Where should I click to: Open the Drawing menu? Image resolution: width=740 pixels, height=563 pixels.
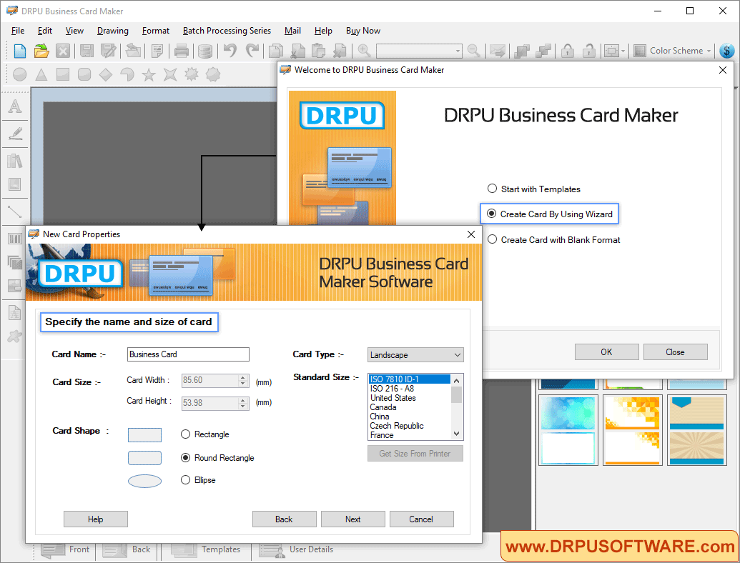[113, 31]
